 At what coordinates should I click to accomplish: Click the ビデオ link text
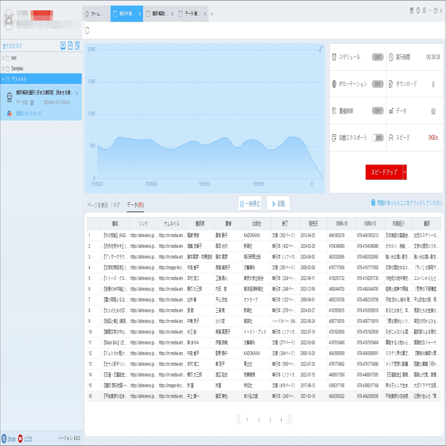pos(28,439)
